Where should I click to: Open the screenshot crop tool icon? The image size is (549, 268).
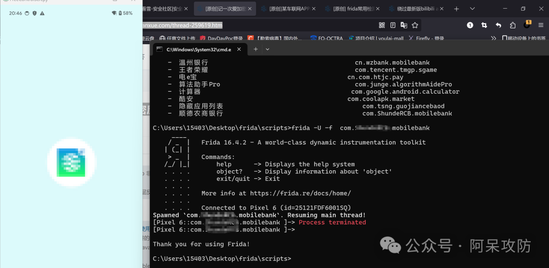coord(484,25)
